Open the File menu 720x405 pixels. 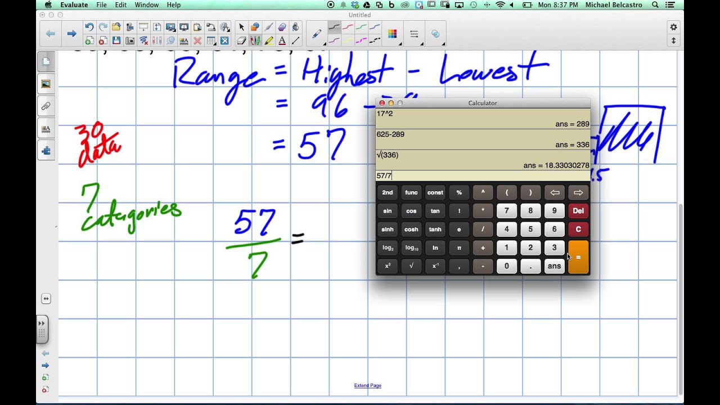coord(101,4)
